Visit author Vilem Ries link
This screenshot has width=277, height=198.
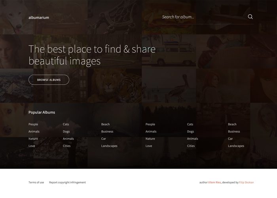(x=214, y=182)
